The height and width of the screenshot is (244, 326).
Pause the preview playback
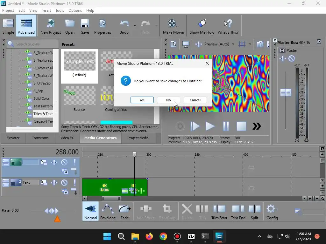pyautogui.click(x=226, y=126)
